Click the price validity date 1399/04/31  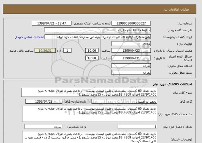[x=131, y=58]
